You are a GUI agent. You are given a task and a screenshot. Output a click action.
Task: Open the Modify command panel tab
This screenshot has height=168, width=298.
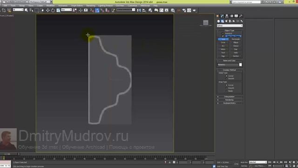coord(222,16)
